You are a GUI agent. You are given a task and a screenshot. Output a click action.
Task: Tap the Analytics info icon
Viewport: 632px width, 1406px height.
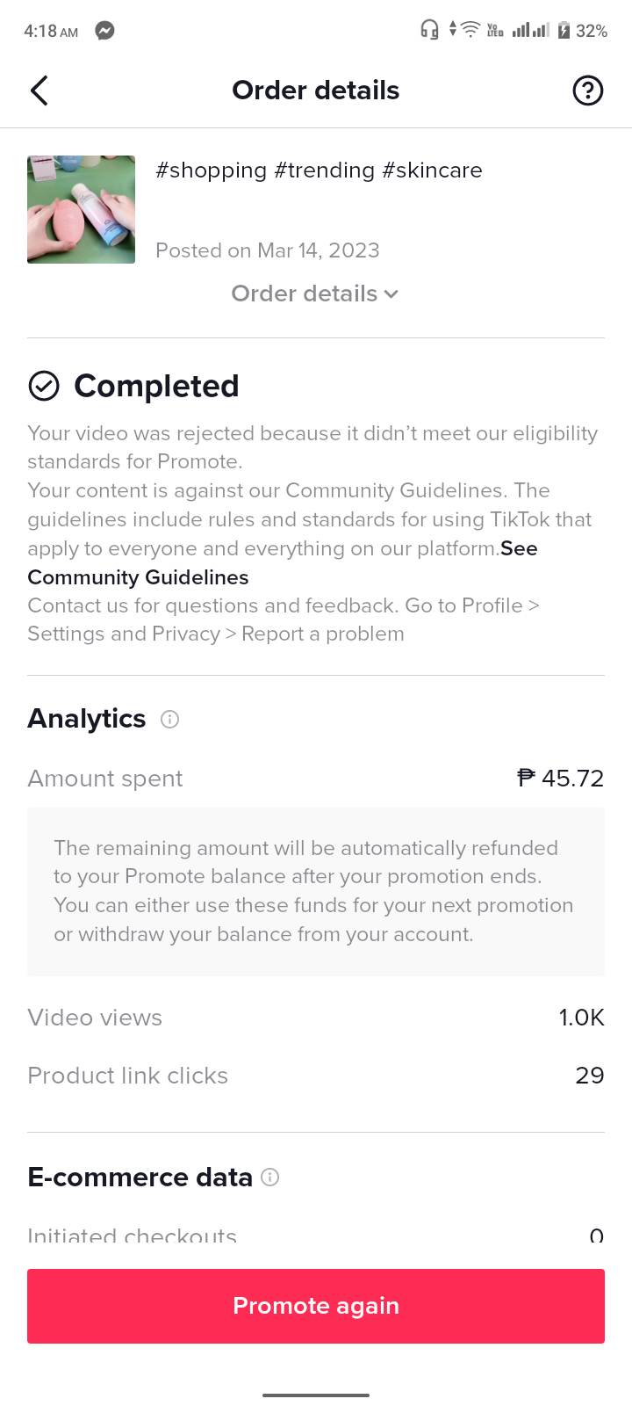pos(169,720)
